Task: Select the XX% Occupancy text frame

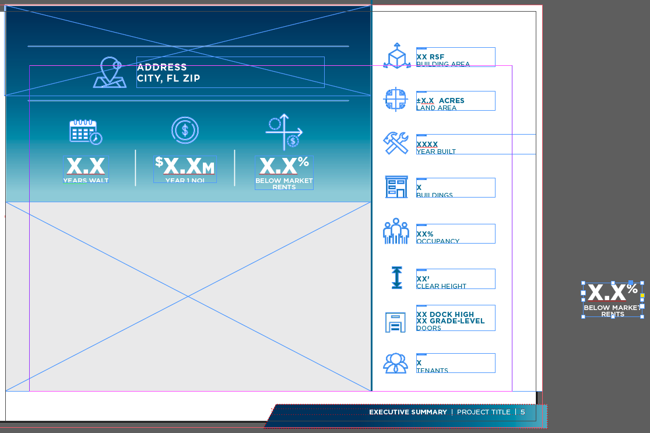Action: pyautogui.click(x=455, y=234)
